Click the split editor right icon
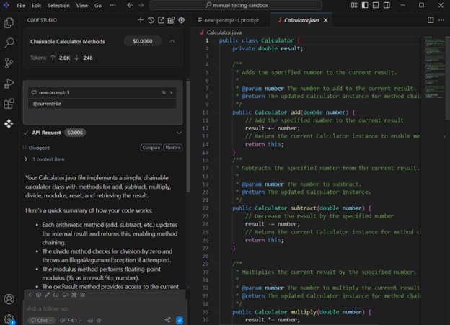This screenshot has width=450, height=325. (x=431, y=20)
